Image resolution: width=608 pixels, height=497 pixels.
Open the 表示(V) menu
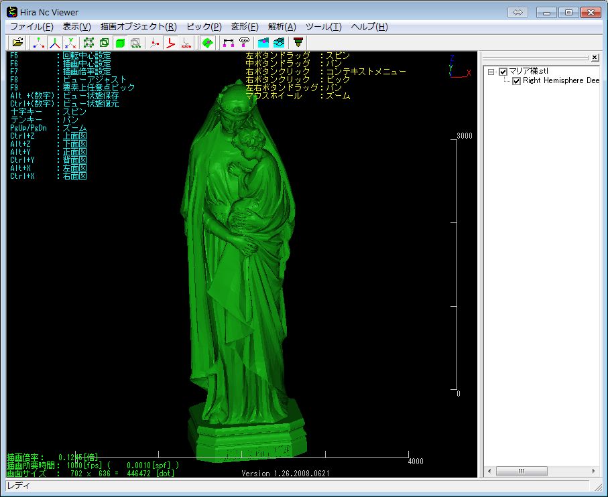point(77,27)
